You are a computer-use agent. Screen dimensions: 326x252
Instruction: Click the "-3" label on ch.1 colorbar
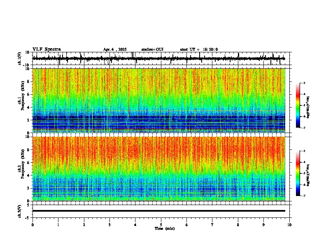(304, 83)
